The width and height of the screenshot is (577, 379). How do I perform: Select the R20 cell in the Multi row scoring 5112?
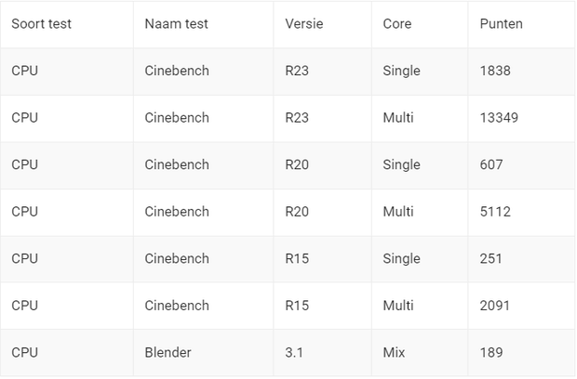(x=299, y=212)
